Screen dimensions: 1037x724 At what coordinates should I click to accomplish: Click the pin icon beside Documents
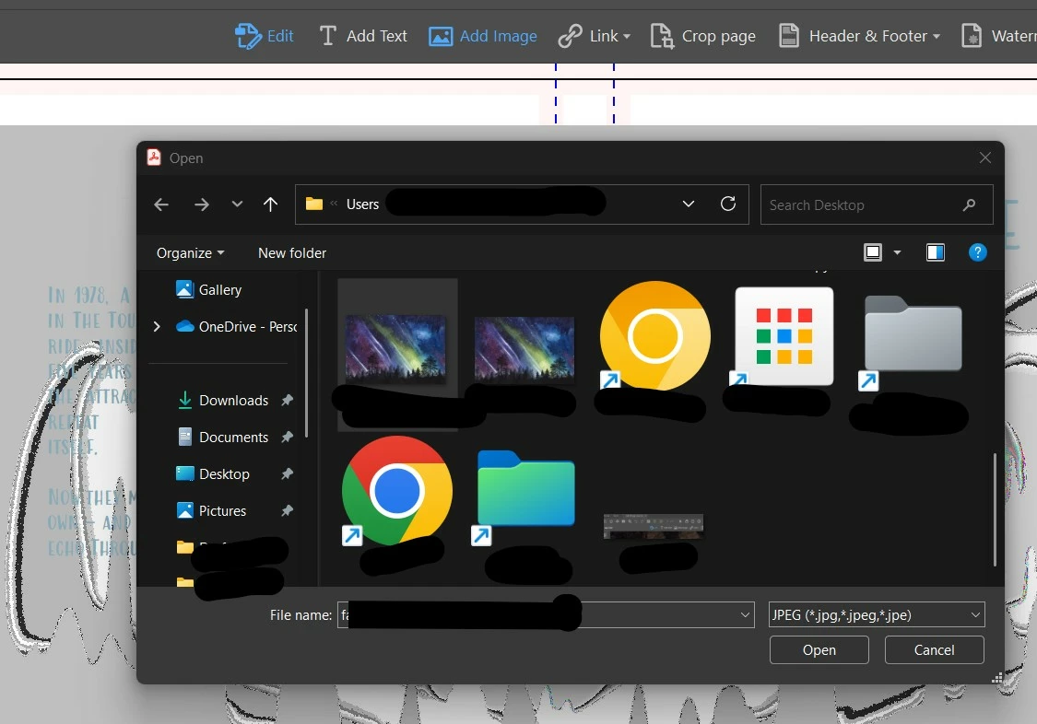[287, 438]
